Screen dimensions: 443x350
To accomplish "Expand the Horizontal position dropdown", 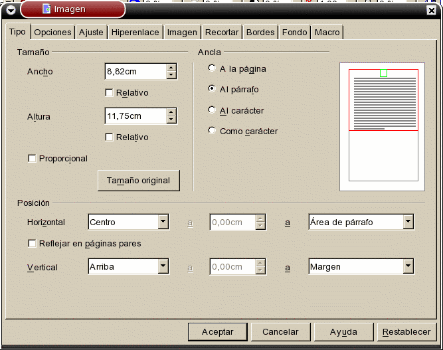I will [x=163, y=222].
